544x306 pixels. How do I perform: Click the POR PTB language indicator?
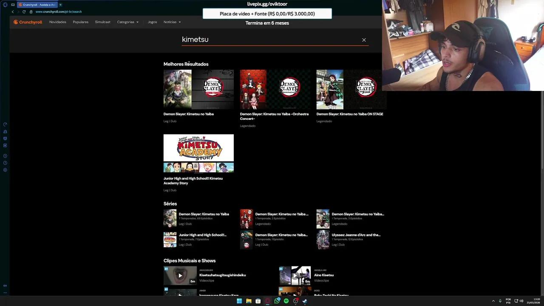coord(508,301)
